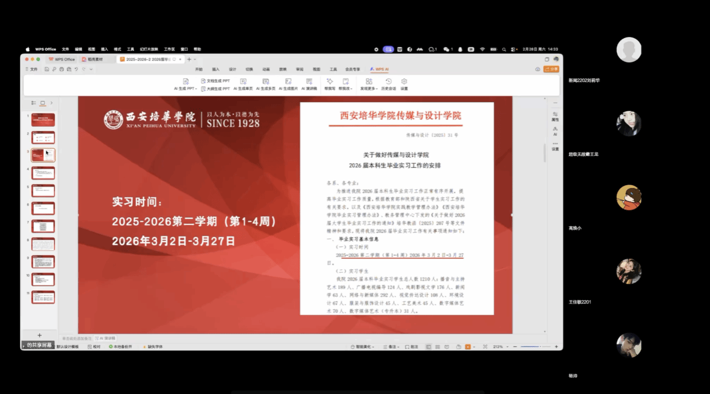Expand the 发现更多 dropdown
710x394 pixels.
(368, 89)
